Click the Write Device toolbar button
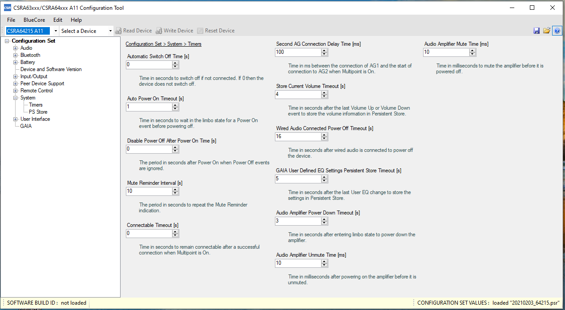565x310 pixels. [174, 31]
